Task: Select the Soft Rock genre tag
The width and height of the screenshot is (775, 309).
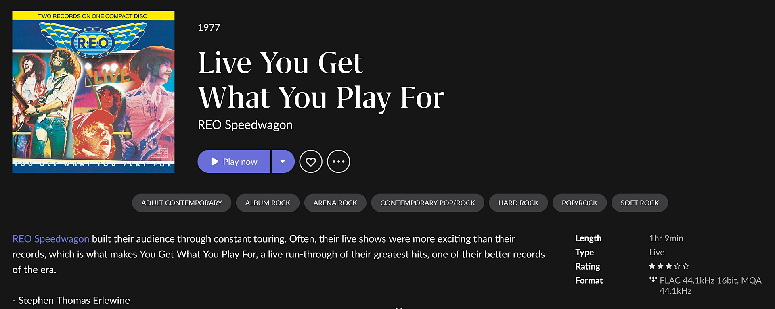Action: click(640, 203)
